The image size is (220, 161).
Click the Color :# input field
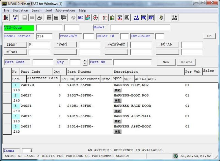point(124,36)
